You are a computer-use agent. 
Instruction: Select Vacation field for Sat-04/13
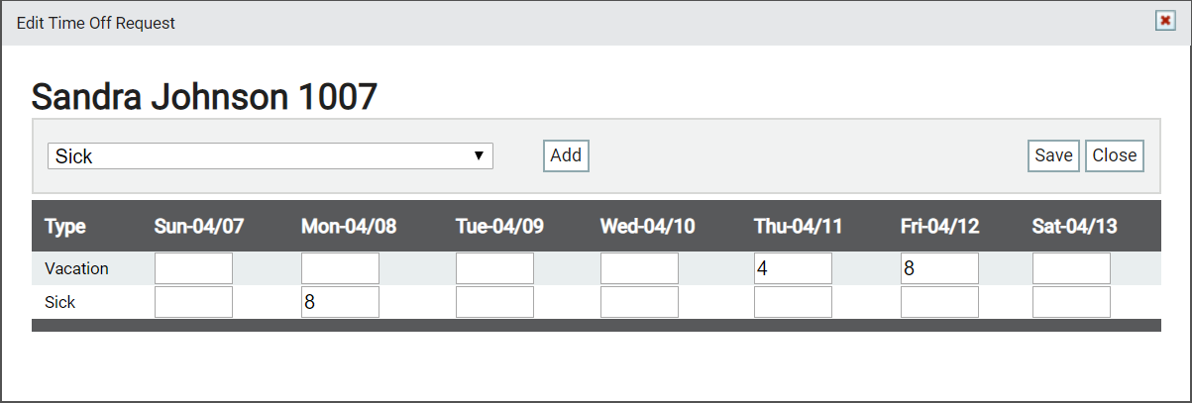click(x=1071, y=268)
